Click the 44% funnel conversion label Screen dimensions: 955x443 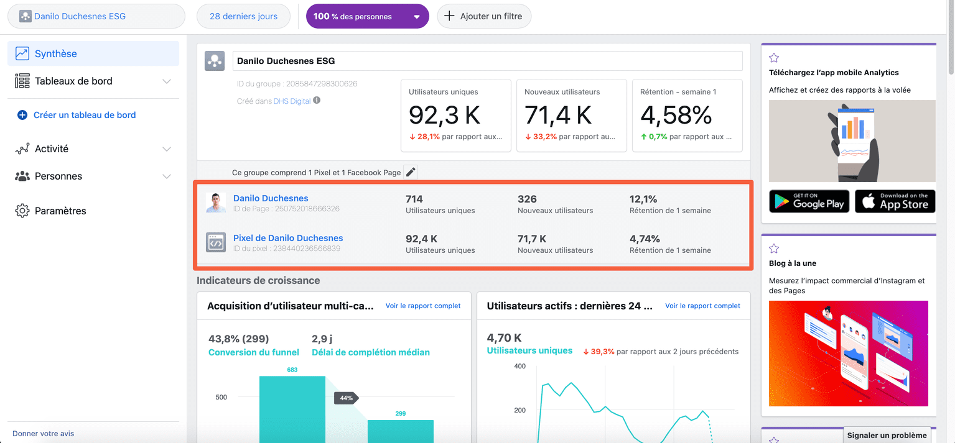point(346,398)
